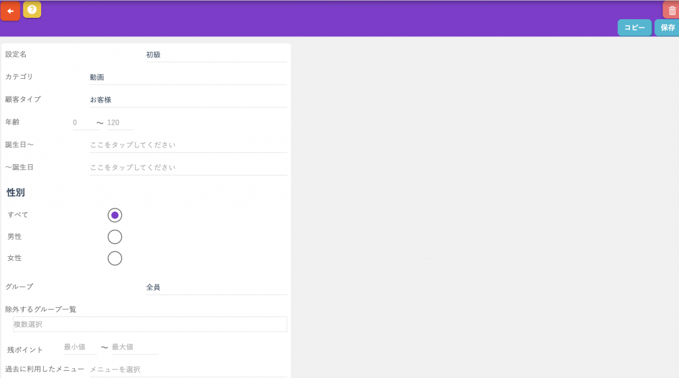
Task: Open the 過去に利用したメニュー selector
Action: click(188, 370)
